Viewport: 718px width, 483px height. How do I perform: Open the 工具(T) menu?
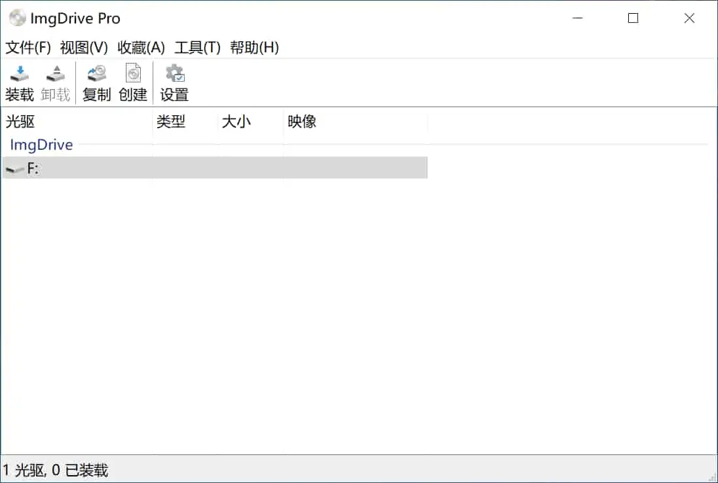[197, 47]
